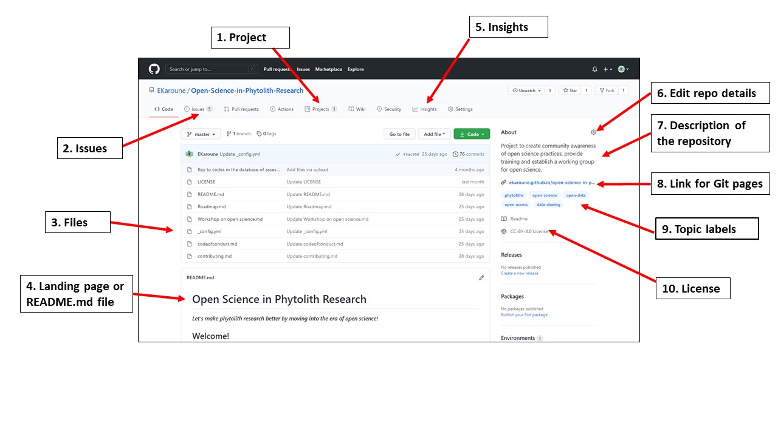
Task: Click the pencil icon to edit README.md
Action: tap(481, 277)
